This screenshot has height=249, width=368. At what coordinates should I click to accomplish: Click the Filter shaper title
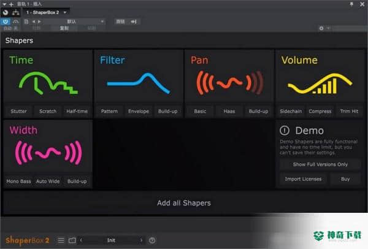pos(112,60)
